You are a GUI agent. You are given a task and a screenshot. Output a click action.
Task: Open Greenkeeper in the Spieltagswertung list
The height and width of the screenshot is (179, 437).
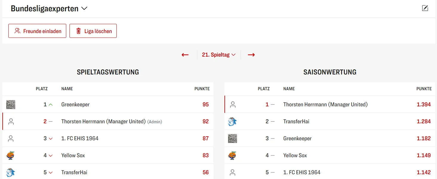tap(76, 105)
